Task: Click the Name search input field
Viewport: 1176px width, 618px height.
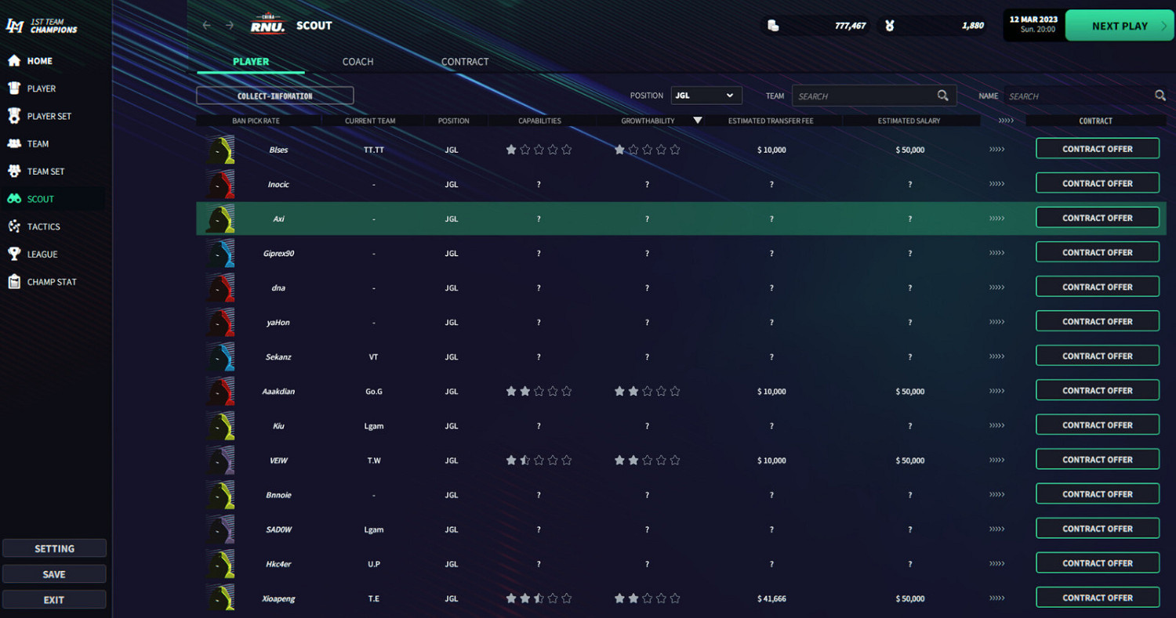Action: click(x=1078, y=96)
